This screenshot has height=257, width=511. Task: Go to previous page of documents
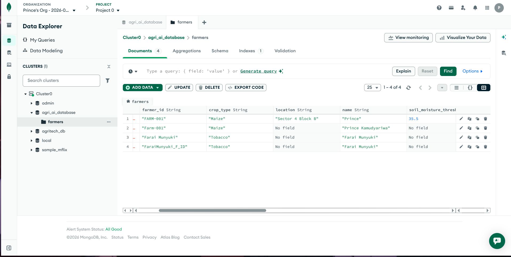pos(420,87)
